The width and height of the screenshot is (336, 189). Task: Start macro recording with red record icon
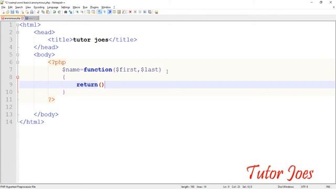pyautogui.click(x=130, y=12)
